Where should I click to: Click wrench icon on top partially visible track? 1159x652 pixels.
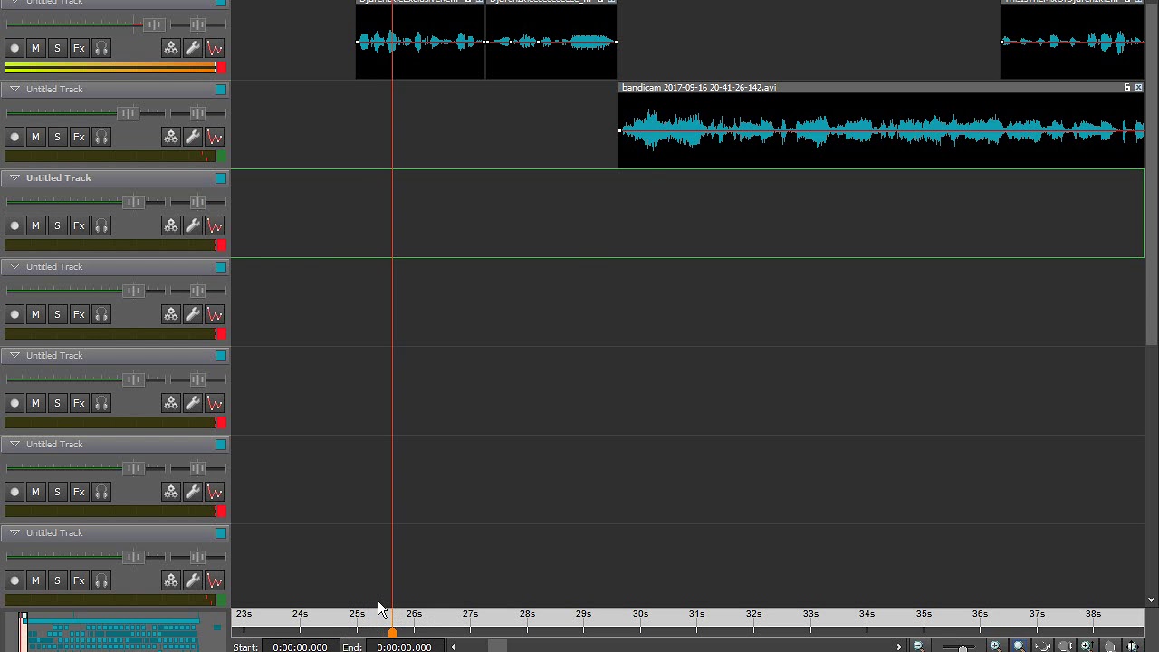pyautogui.click(x=193, y=48)
